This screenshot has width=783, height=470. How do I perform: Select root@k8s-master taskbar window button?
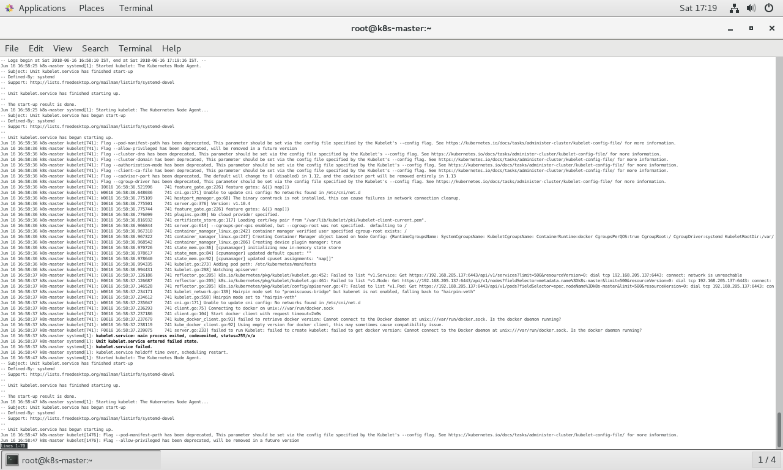(x=81, y=460)
